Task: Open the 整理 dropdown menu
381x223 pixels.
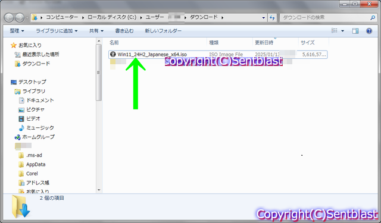Action: pyautogui.click(x=17, y=31)
